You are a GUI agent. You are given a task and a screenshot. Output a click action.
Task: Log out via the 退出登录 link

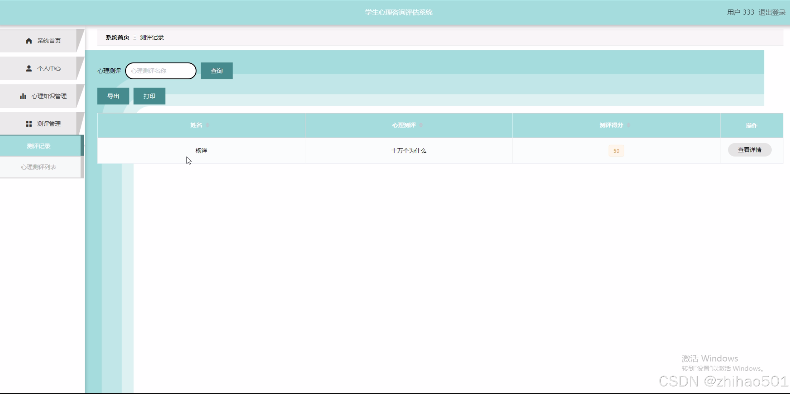point(772,12)
